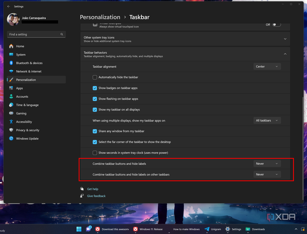Click the Find a setting search box
Image resolution: width=307 pixels, height=234 pixels.
tap(36, 34)
